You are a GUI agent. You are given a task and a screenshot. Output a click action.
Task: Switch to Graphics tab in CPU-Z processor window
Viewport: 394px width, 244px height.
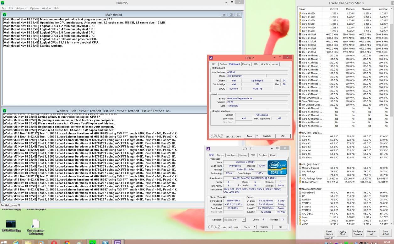263,155
